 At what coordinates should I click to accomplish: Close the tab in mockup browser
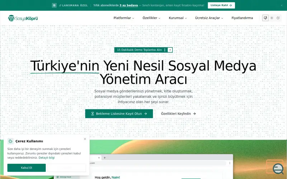click(x=99, y=158)
